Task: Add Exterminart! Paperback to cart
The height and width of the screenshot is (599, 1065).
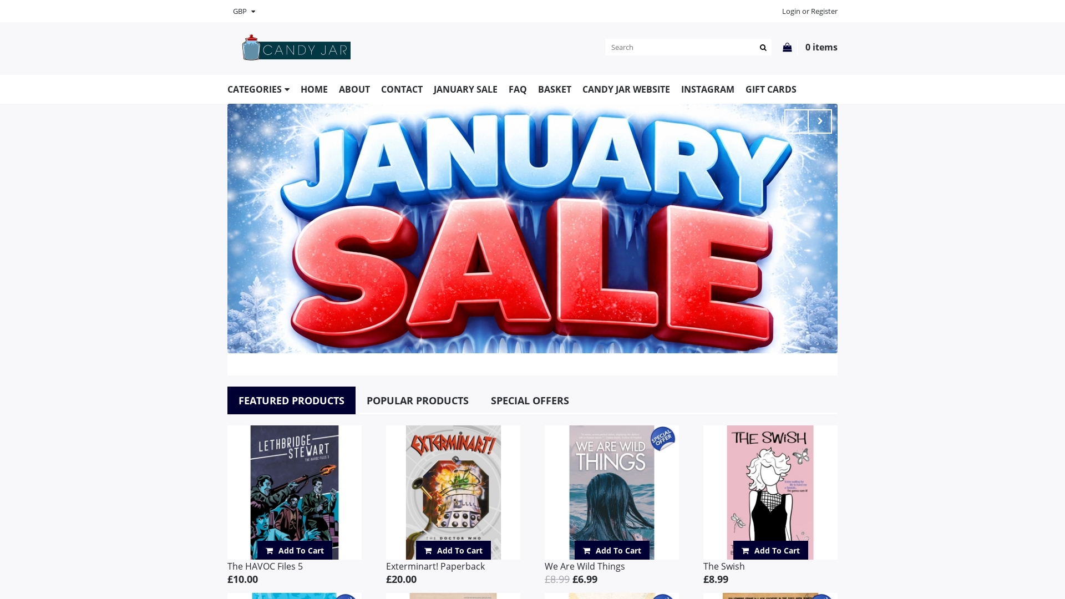Action: coord(453,550)
